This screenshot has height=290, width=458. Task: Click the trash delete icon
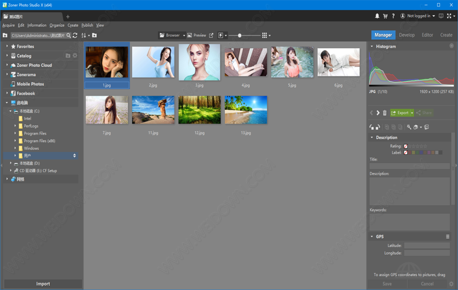(384, 113)
